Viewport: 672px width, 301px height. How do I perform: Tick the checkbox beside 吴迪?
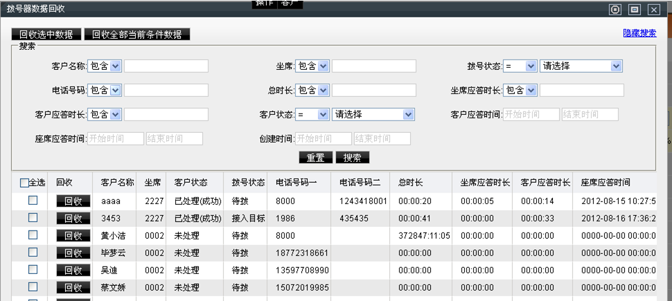pyautogui.click(x=33, y=269)
